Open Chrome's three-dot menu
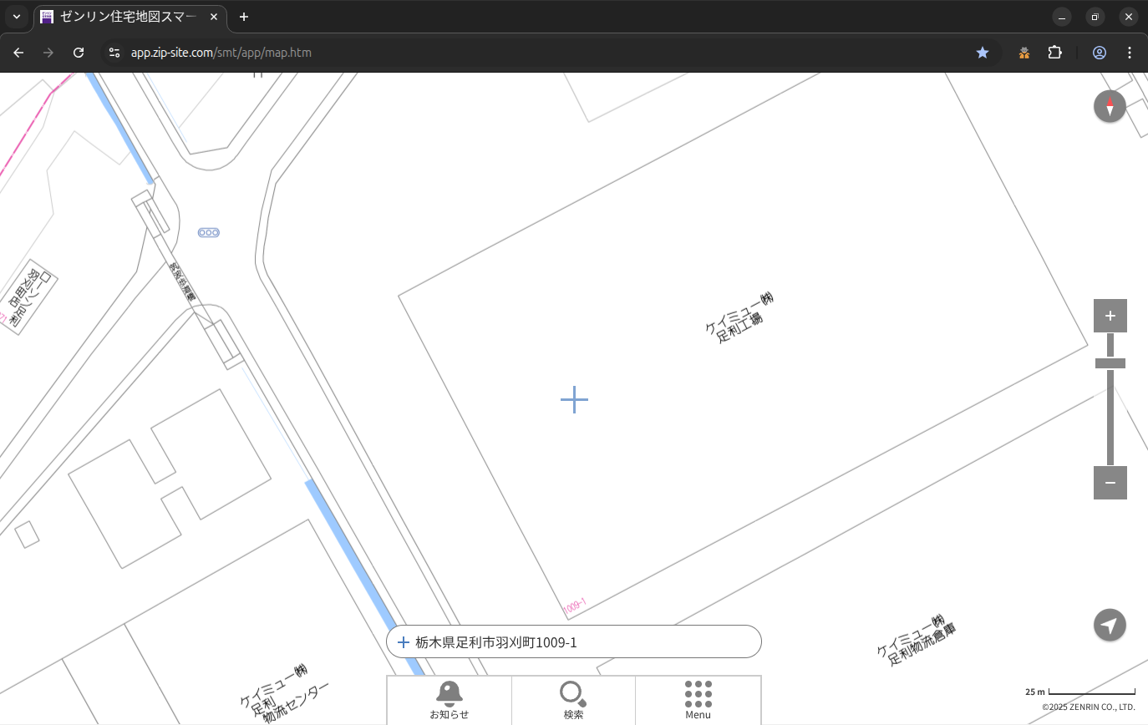1148x725 pixels. (1130, 53)
